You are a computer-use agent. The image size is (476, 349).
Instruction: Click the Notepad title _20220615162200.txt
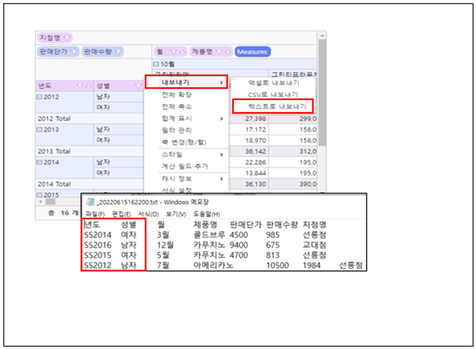click(x=127, y=202)
